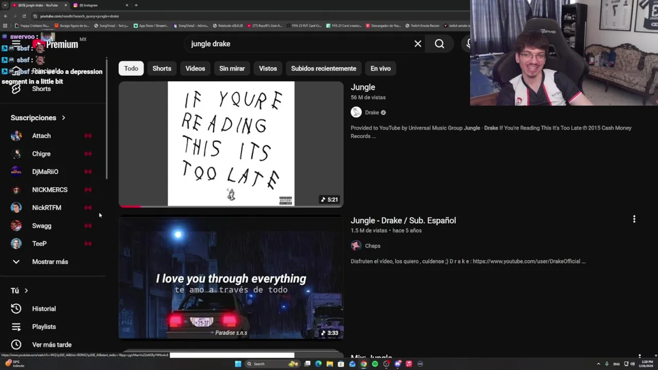Open the If You're Reading This thumbnail

pyautogui.click(x=231, y=144)
